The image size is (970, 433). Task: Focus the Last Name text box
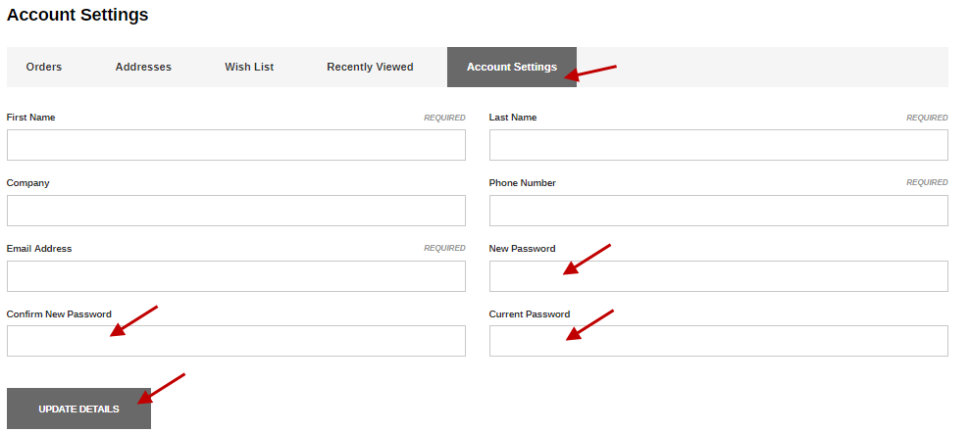[718, 145]
